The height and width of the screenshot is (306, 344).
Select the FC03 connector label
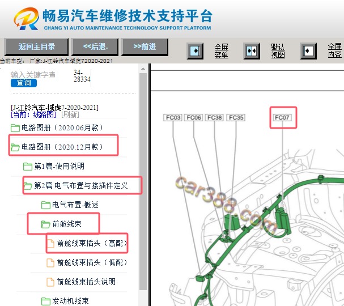pos(173,117)
